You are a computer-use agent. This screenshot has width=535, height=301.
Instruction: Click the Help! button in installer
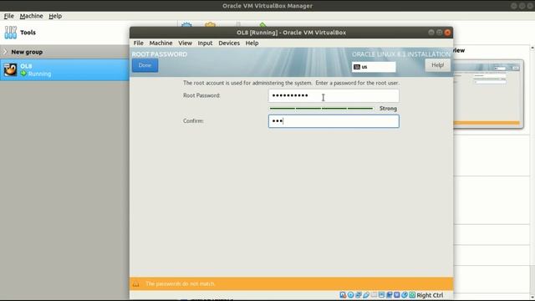click(437, 65)
